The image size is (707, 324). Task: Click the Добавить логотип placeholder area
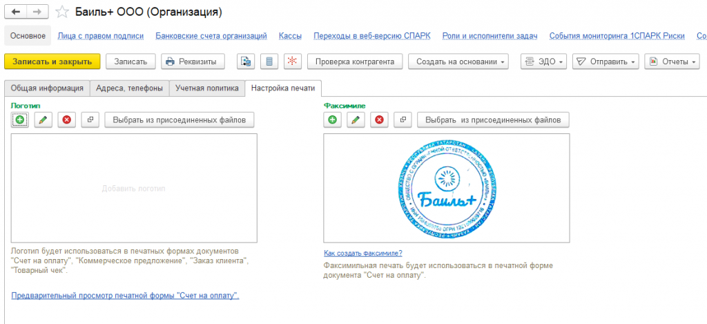pyautogui.click(x=134, y=188)
